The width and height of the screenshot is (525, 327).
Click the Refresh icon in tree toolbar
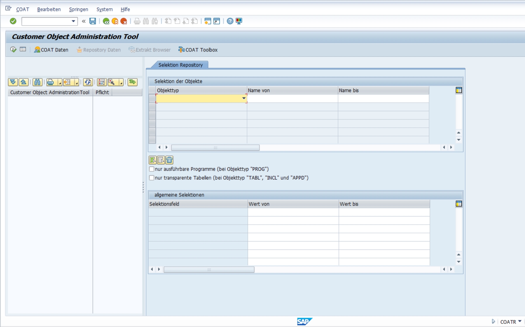(88, 82)
